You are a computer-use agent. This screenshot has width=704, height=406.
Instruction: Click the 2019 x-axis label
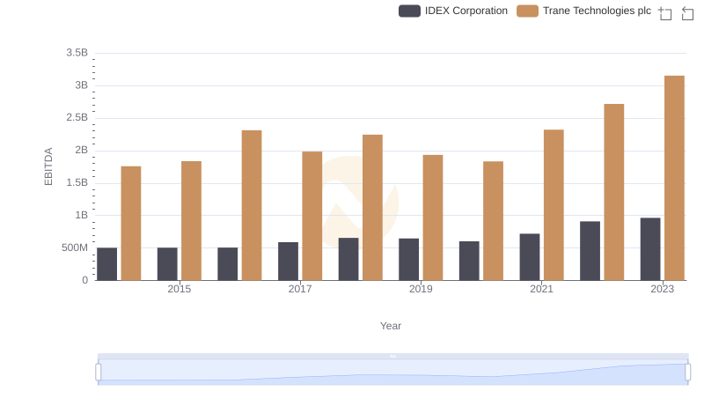coord(421,289)
